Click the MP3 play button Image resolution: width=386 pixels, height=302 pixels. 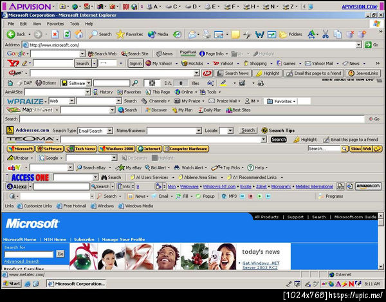tap(259, 196)
